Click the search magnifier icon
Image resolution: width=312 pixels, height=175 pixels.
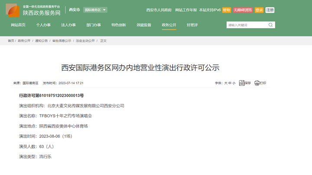pyautogui.click(x=270, y=25)
